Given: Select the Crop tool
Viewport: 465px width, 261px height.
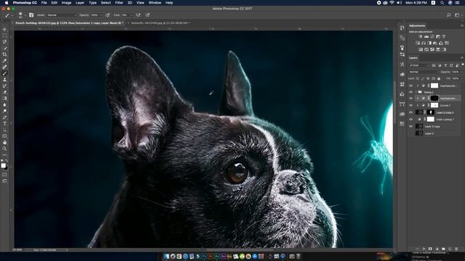Looking at the screenshot, I should (4, 54).
